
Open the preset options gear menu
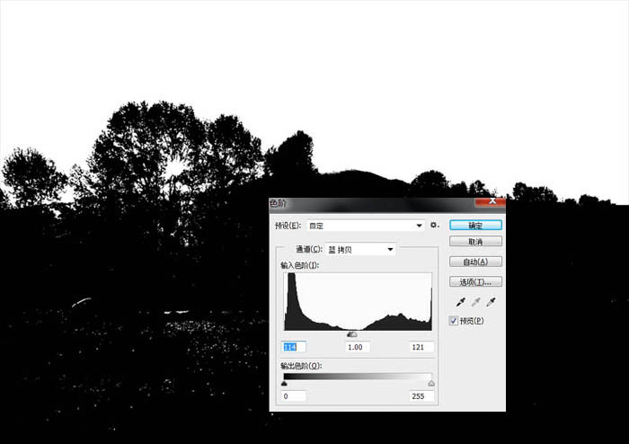tap(434, 226)
